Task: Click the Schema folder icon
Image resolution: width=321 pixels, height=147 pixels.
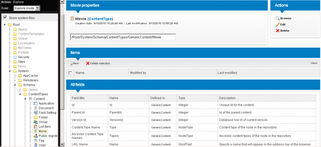Action: click(20, 85)
